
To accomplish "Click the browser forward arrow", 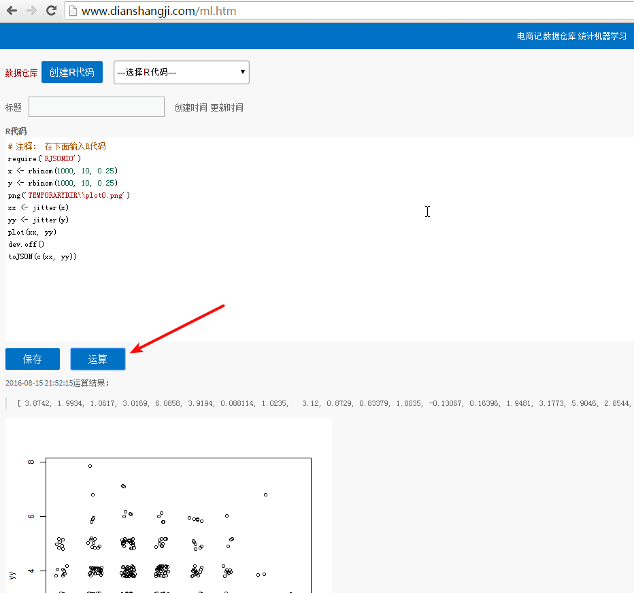I will click(31, 10).
